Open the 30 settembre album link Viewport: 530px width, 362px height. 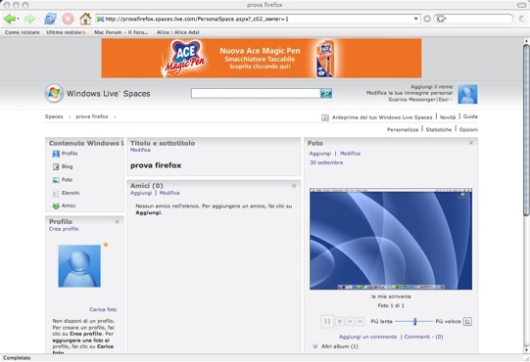point(326,162)
